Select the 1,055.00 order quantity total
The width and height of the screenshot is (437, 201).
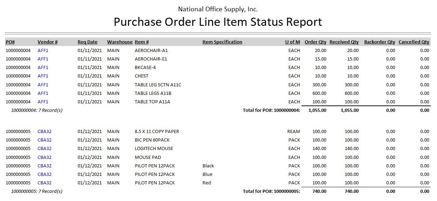pyautogui.click(x=317, y=110)
